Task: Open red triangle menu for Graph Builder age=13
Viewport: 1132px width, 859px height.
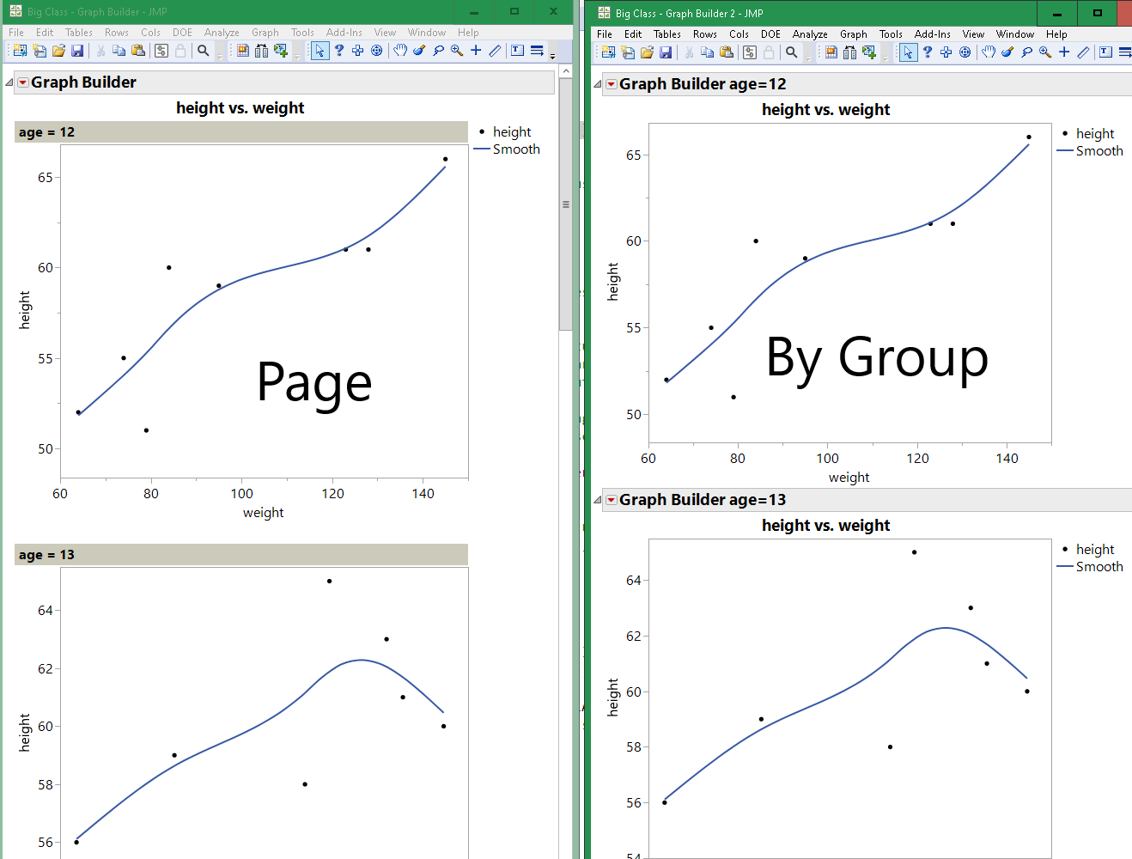Action: pyautogui.click(x=611, y=499)
